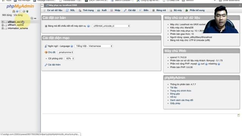Open the Nhập import tab

115,10
